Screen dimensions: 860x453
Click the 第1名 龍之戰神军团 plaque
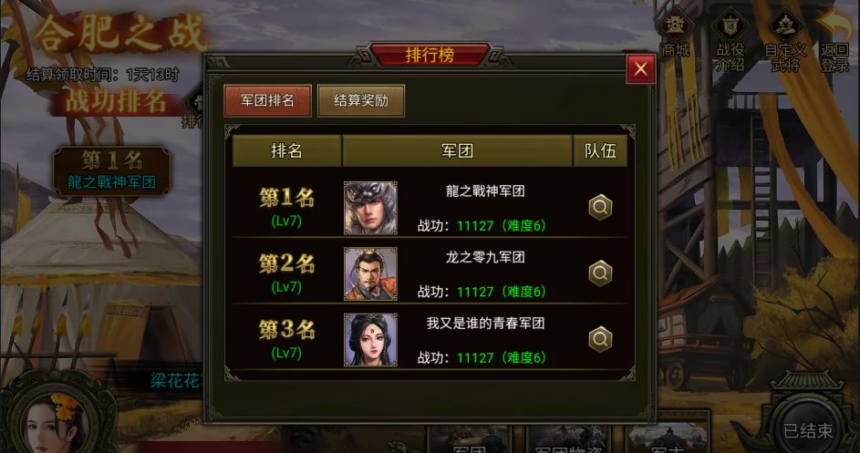pos(112,171)
